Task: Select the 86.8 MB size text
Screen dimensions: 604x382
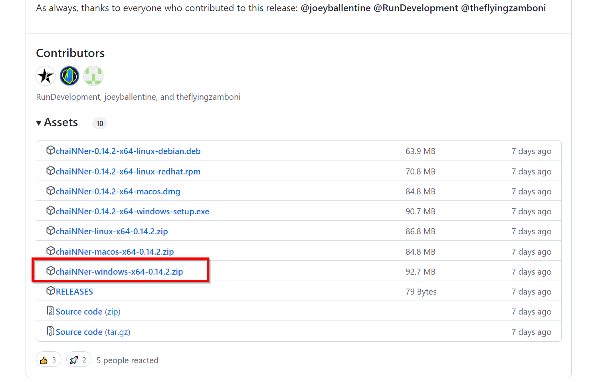Action: click(x=420, y=232)
